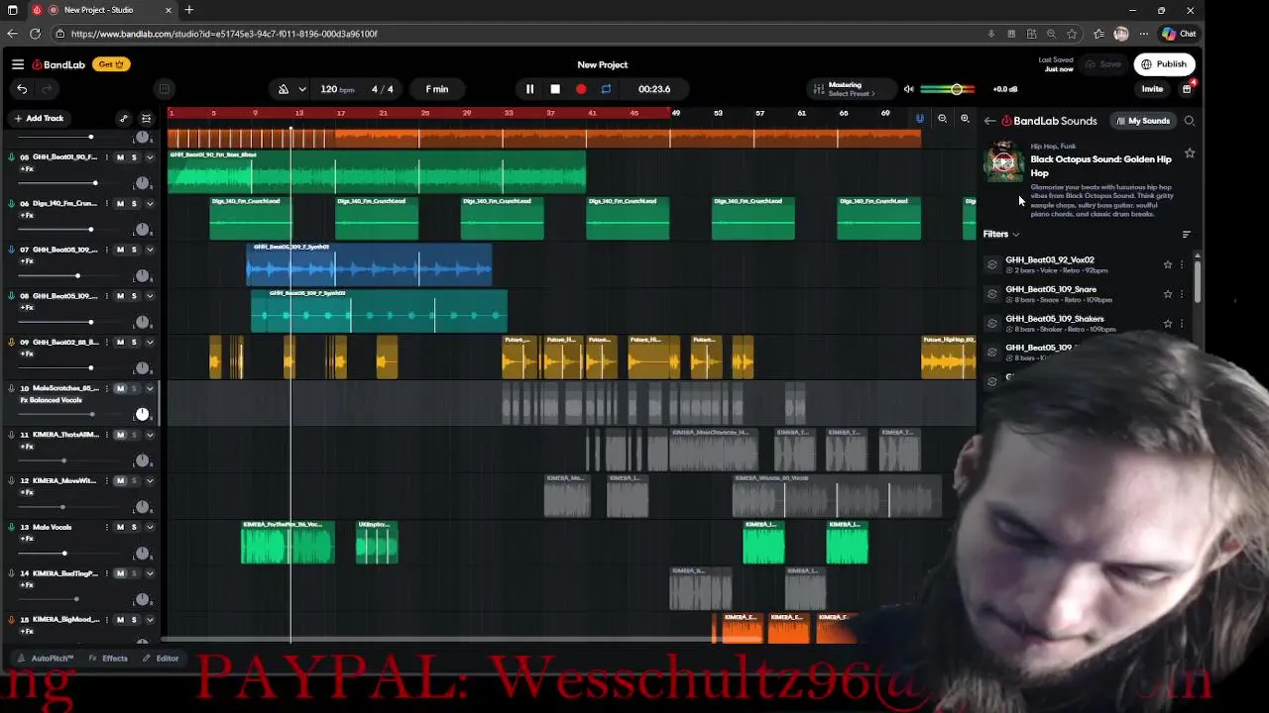
Task: Toggle cycle loop mode
Action: tap(606, 89)
